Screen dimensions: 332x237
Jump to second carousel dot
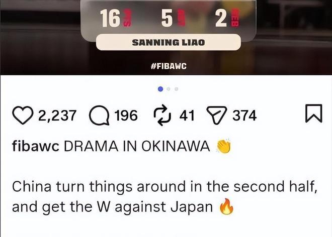point(169,89)
